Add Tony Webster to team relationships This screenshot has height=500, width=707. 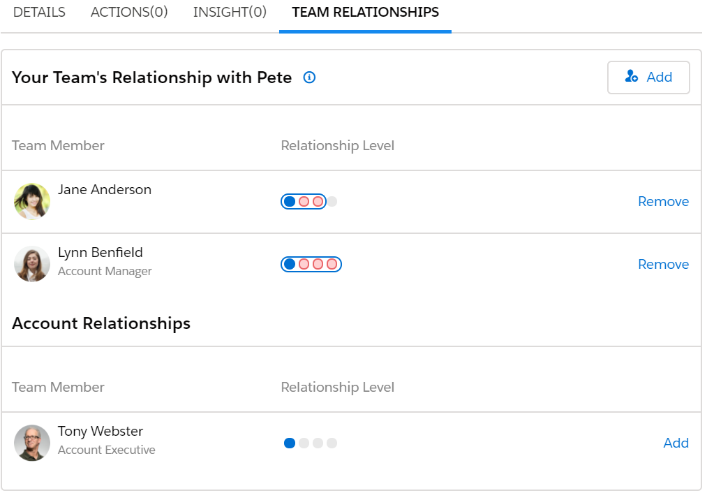point(676,443)
